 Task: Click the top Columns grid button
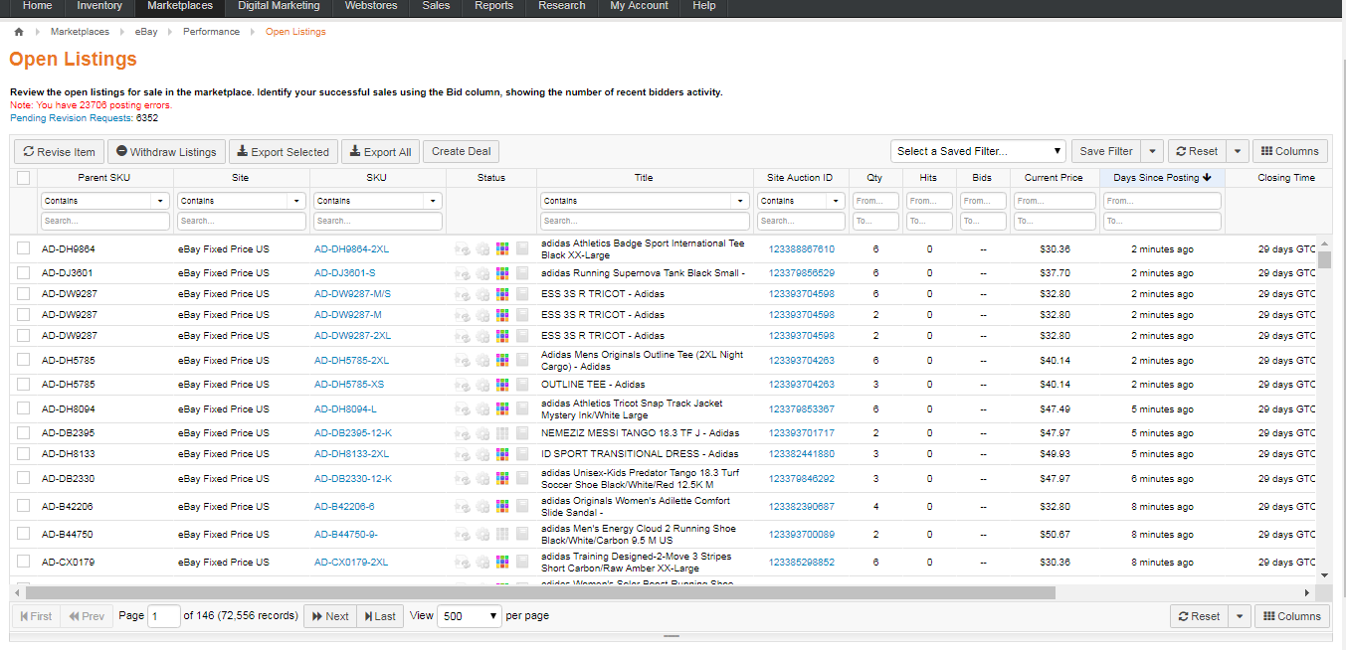point(1289,151)
